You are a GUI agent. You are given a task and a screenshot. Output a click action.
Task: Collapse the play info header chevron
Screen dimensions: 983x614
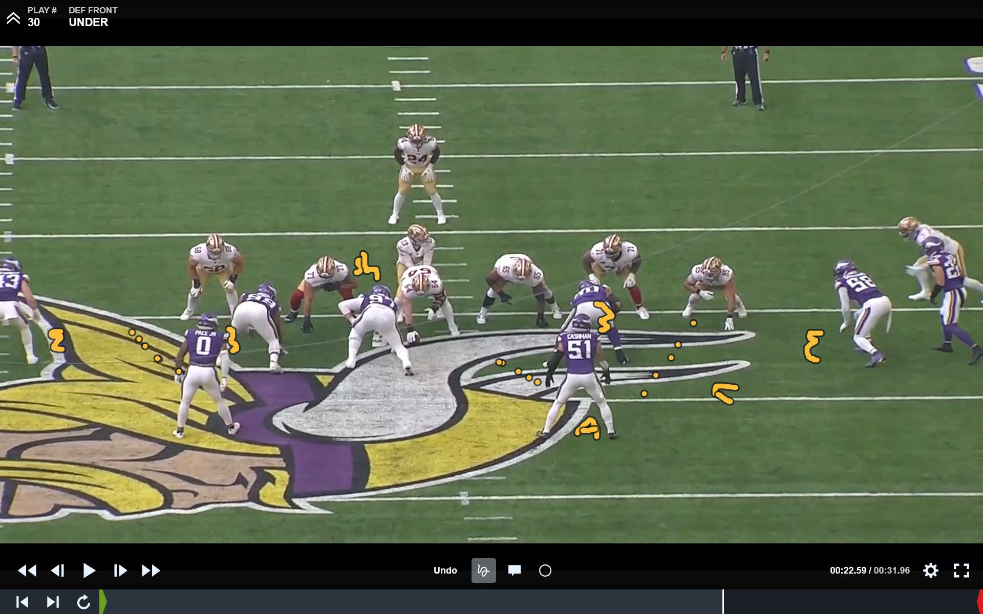pyautogui.click(x=13, y=18)
